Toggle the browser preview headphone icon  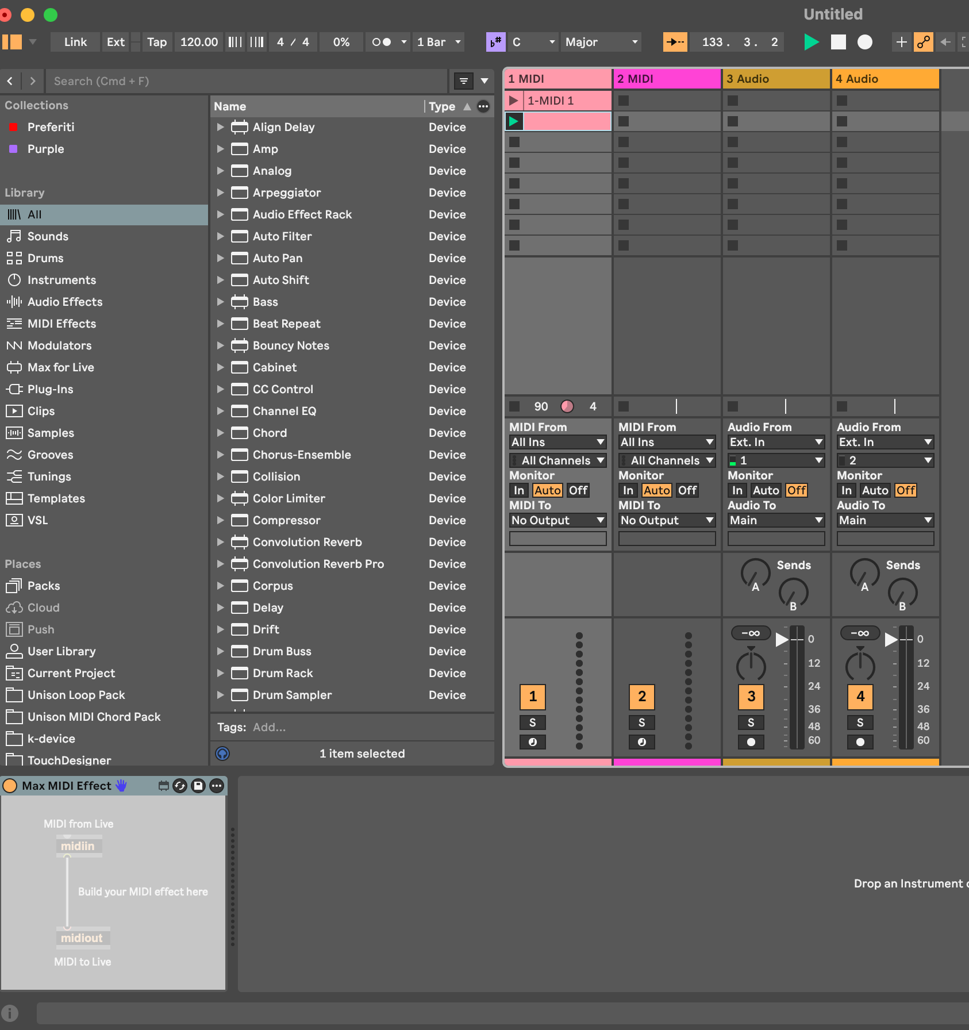(222, 754)
